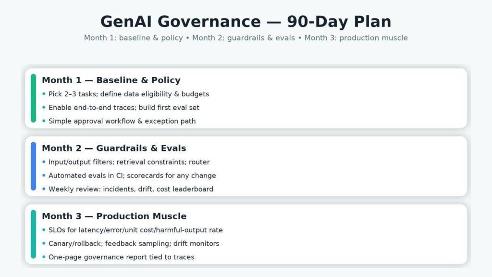Click the bullet dot before "Pick 2–3 tasks"
This screenshot has height=277, width=492.
[x=44, y=94]
